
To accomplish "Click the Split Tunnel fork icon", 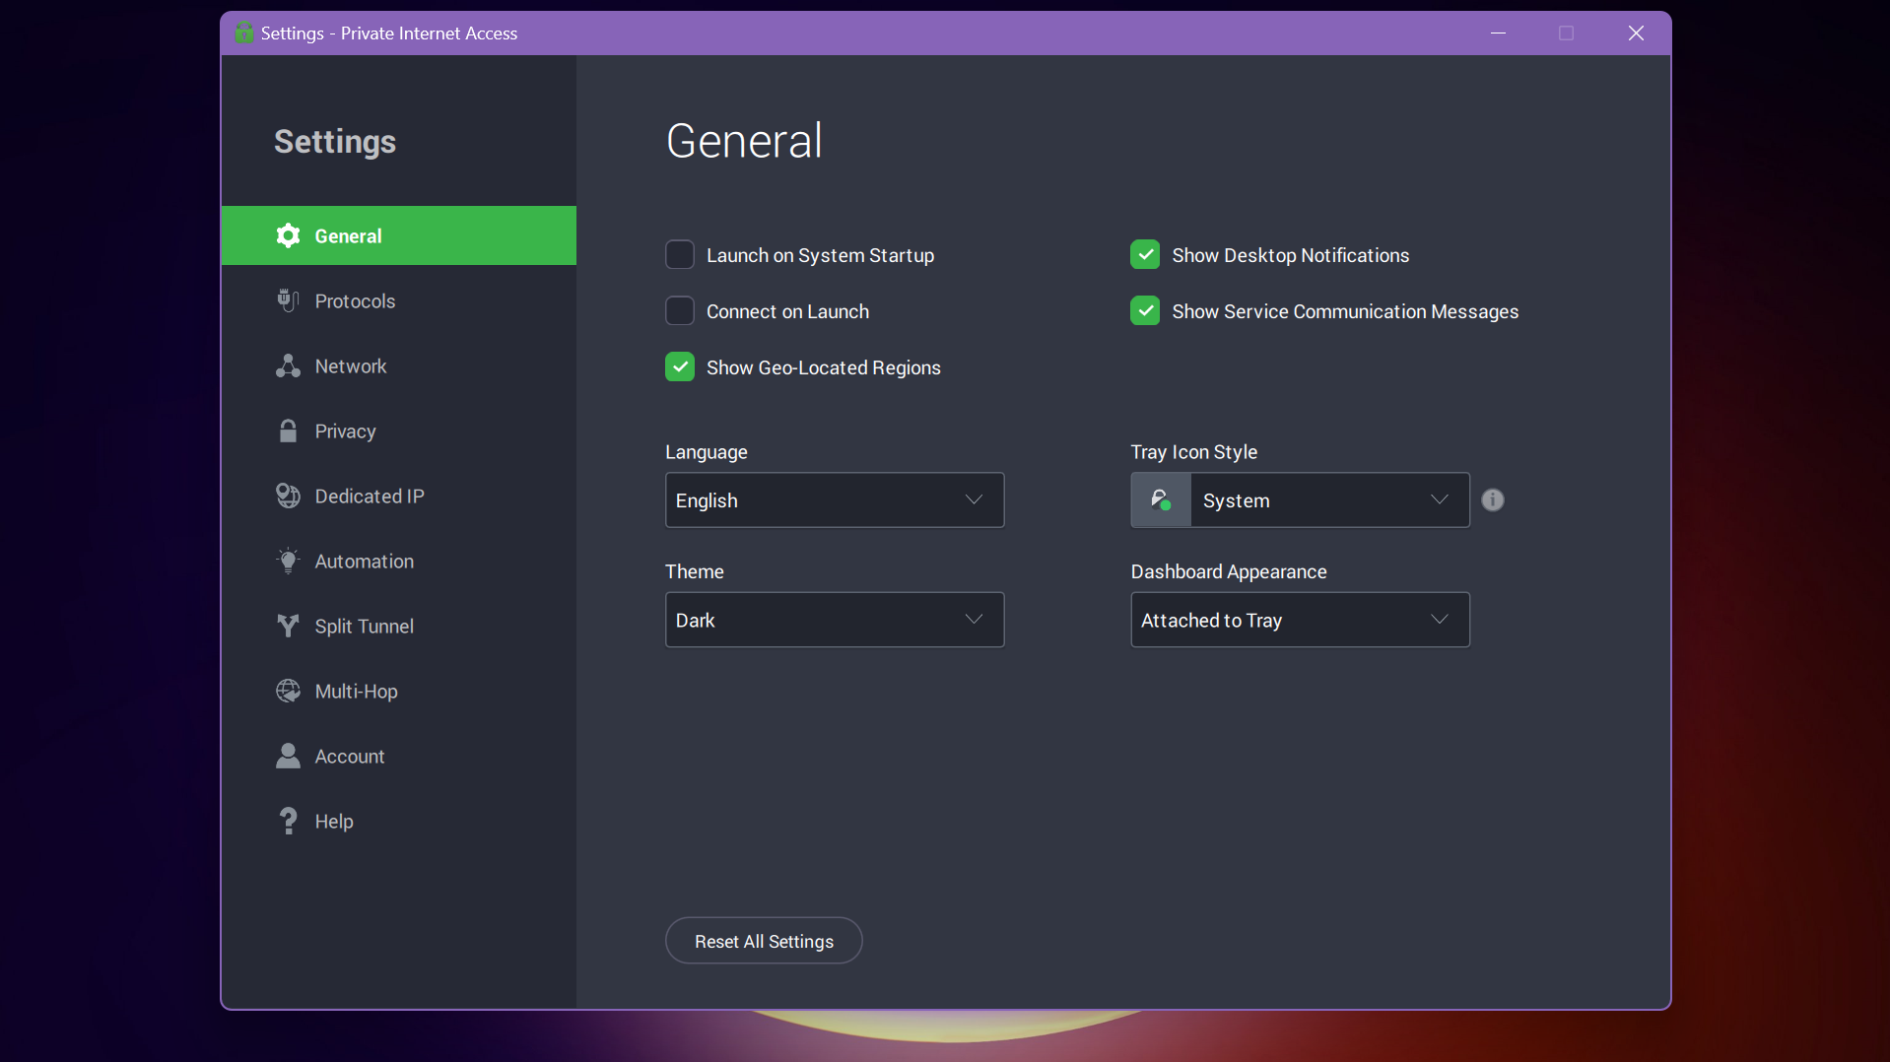I will [x=288, y=626].
